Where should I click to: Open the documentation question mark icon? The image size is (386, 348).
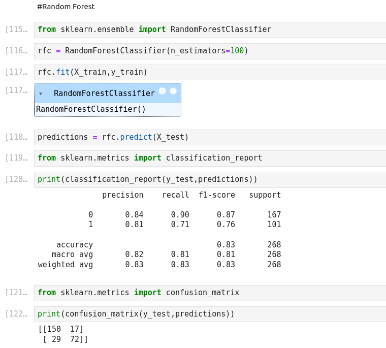(173, 91)
